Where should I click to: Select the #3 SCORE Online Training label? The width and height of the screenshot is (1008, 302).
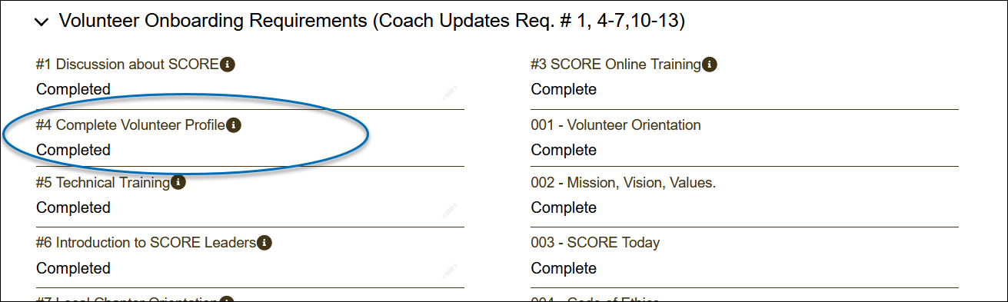coord(616,65)
